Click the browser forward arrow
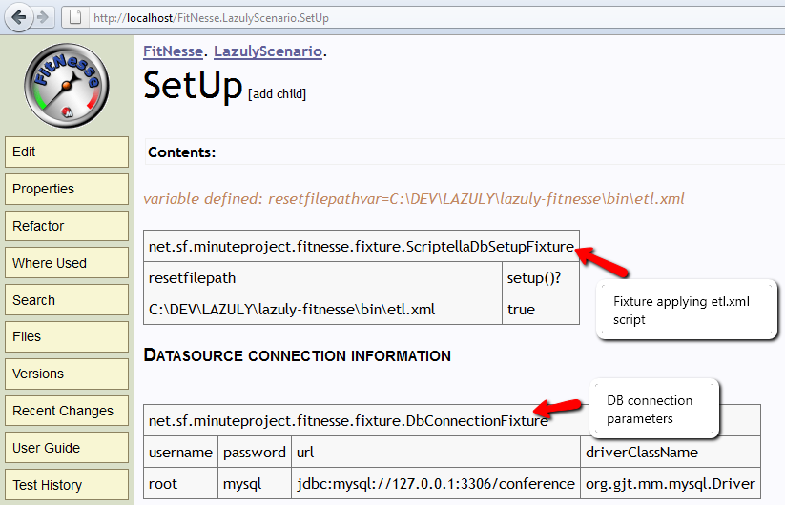Viewport: 785px width, 505px height. coord(44,17)
